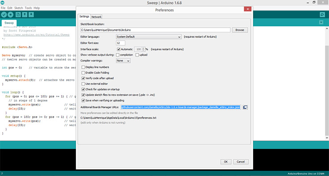Click '#include <Servo.h>' code line
329x176 pixels.
[17, 47]
